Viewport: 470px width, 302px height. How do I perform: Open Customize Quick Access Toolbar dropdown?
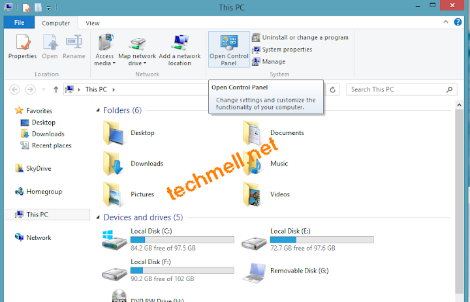[x=48, y=8]
